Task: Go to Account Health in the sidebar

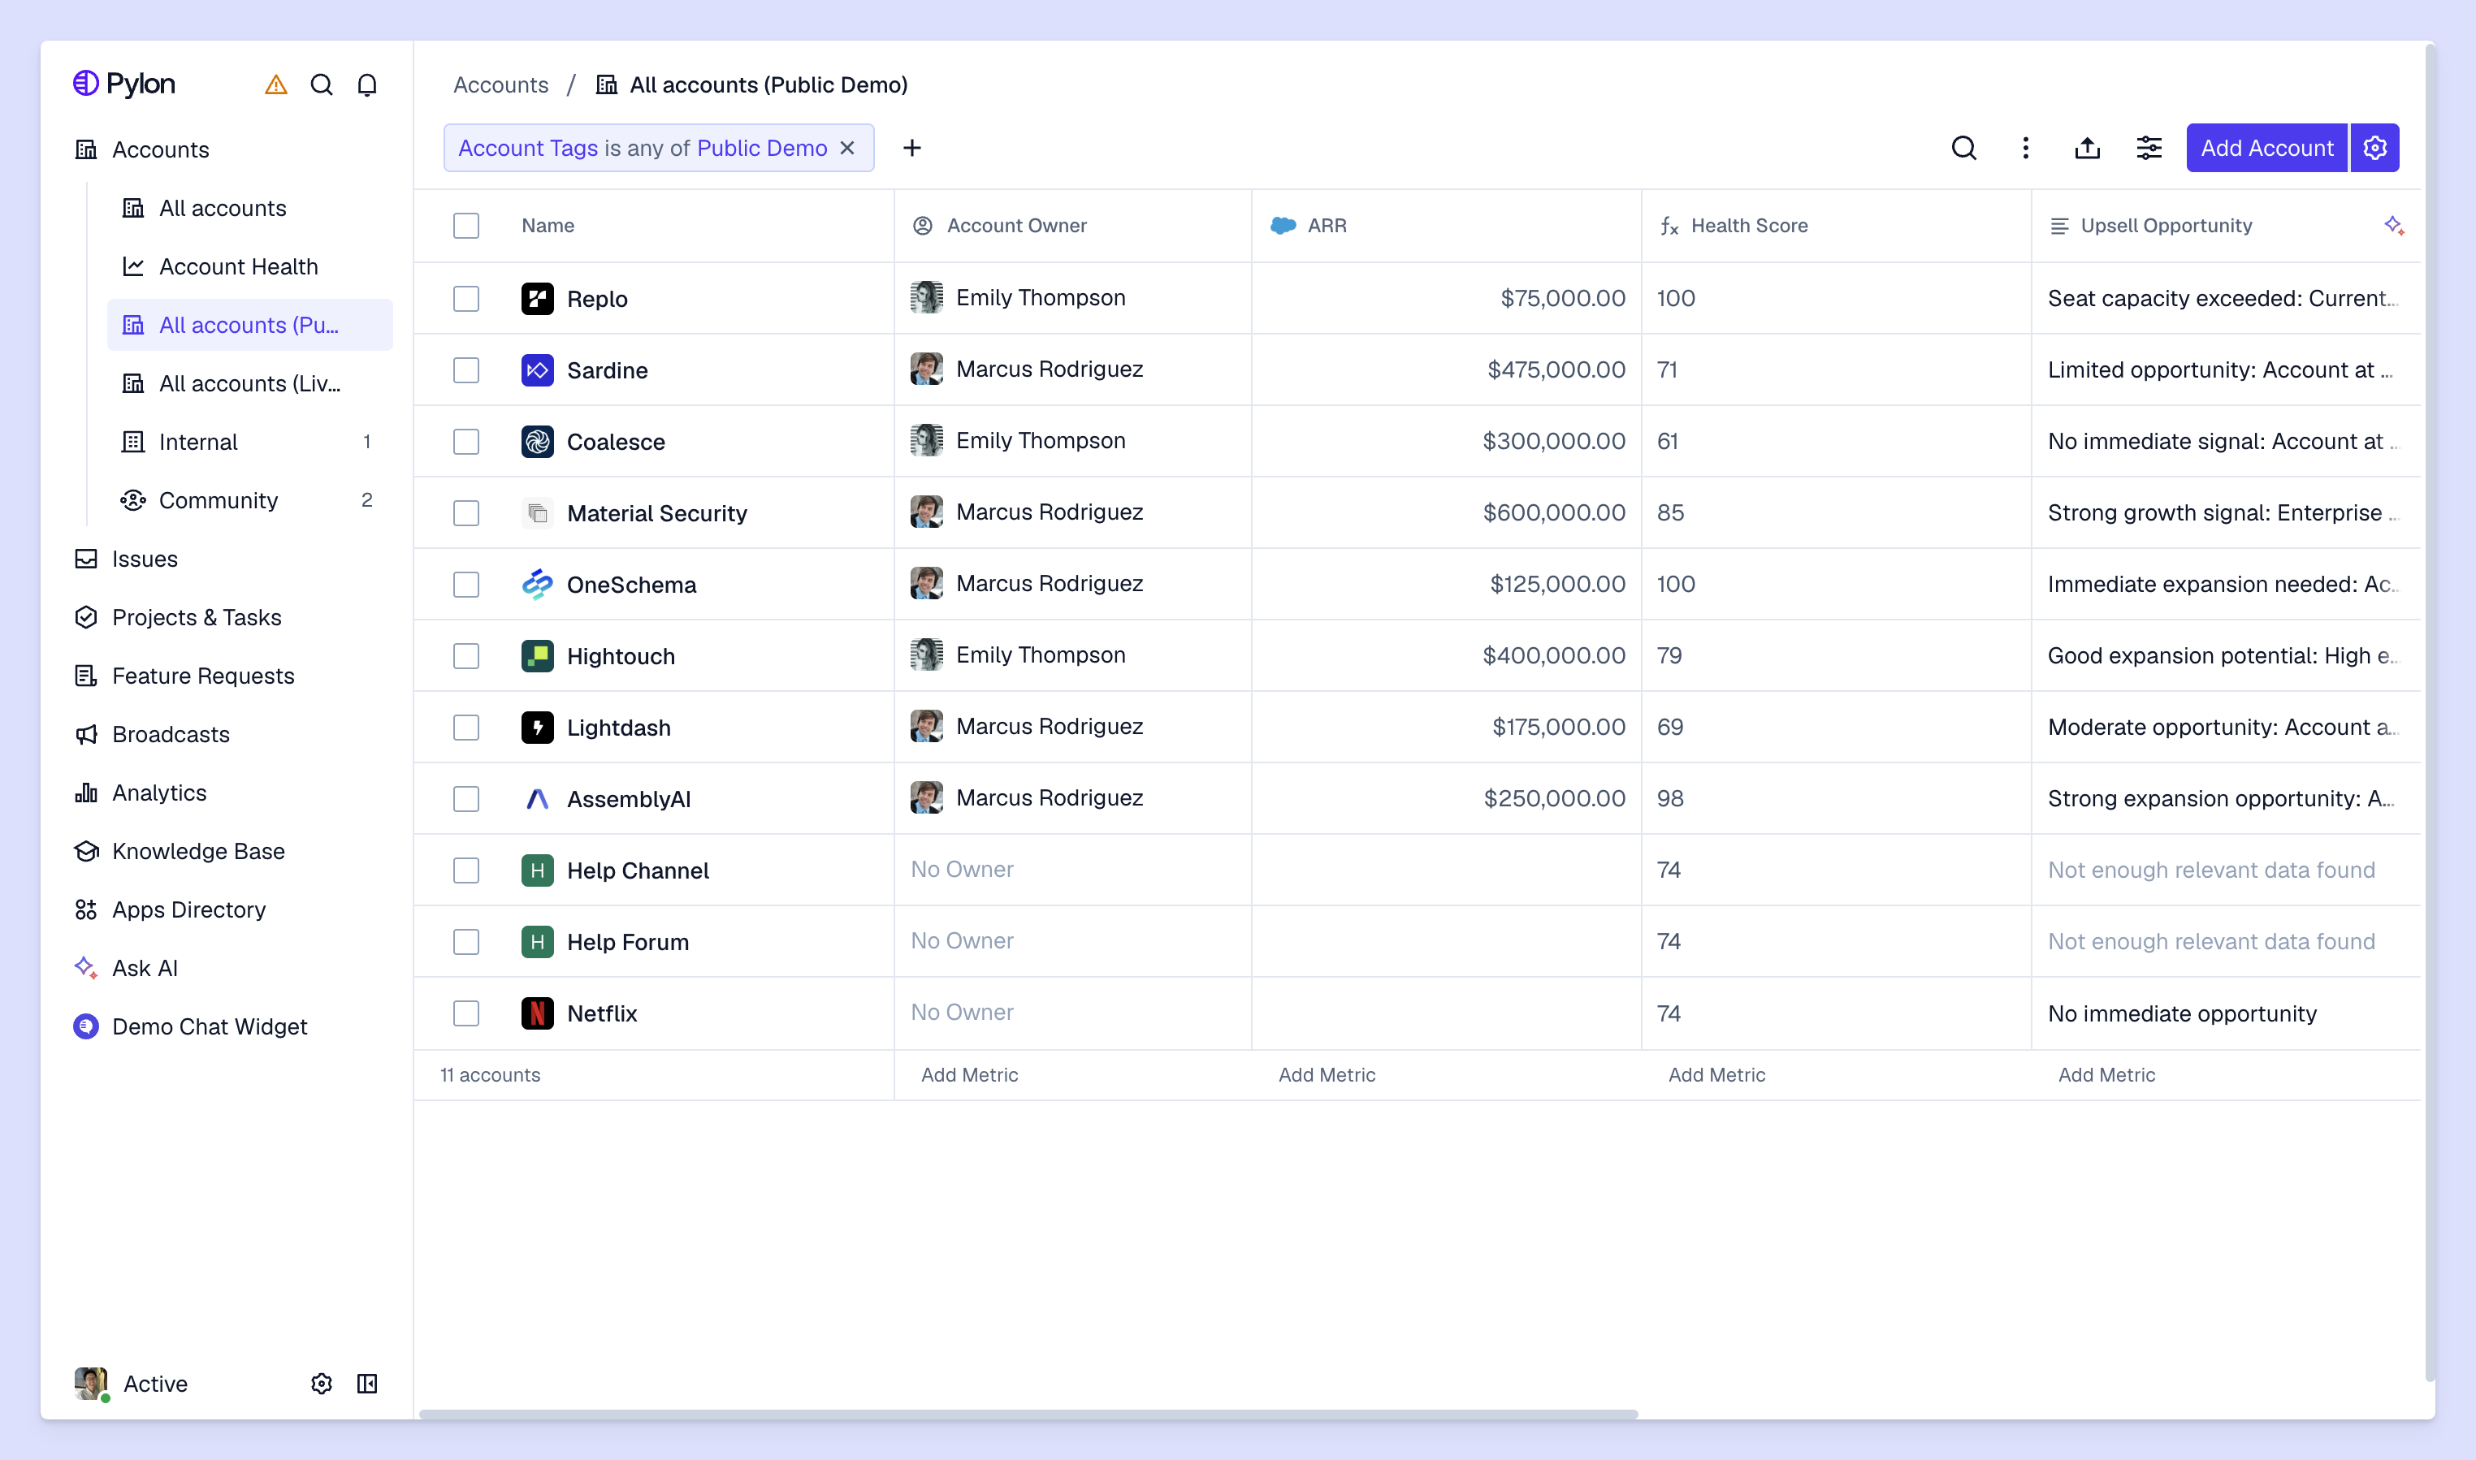Action: [x=238, y=266]
